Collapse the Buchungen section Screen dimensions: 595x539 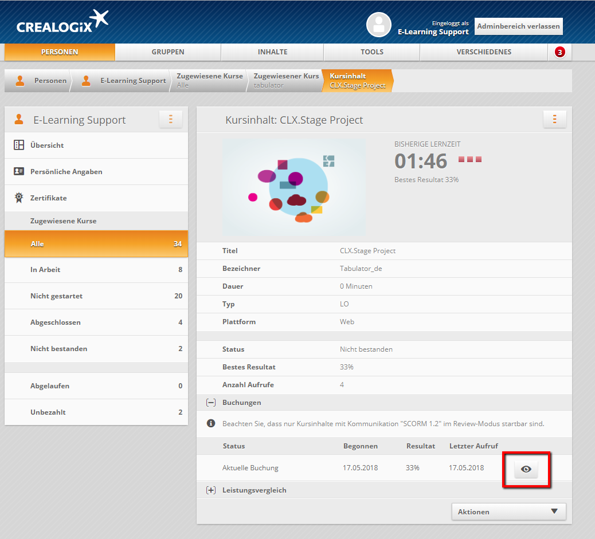[x=211, y=403]
